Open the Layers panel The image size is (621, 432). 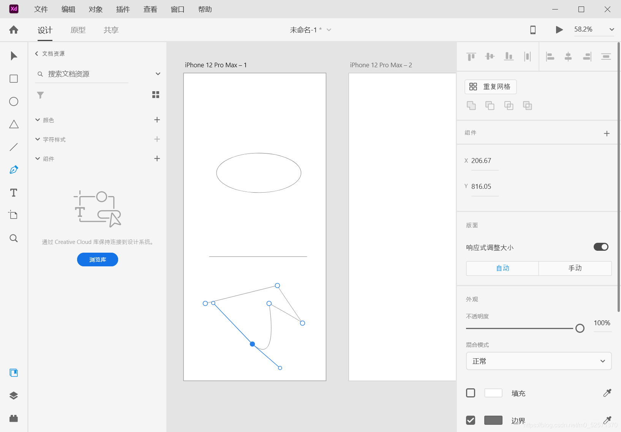(x=14, y=396)
